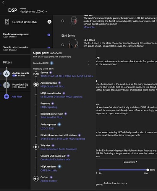
Task: Click the Procedural EQ filter icon
Action: click(6, 85)
